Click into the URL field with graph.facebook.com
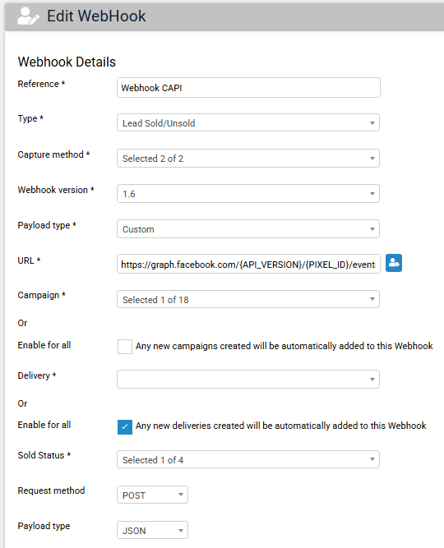Image resolution: width=444 pixels, height=548 pixels. pyautogui.click(x=248, y=264)
